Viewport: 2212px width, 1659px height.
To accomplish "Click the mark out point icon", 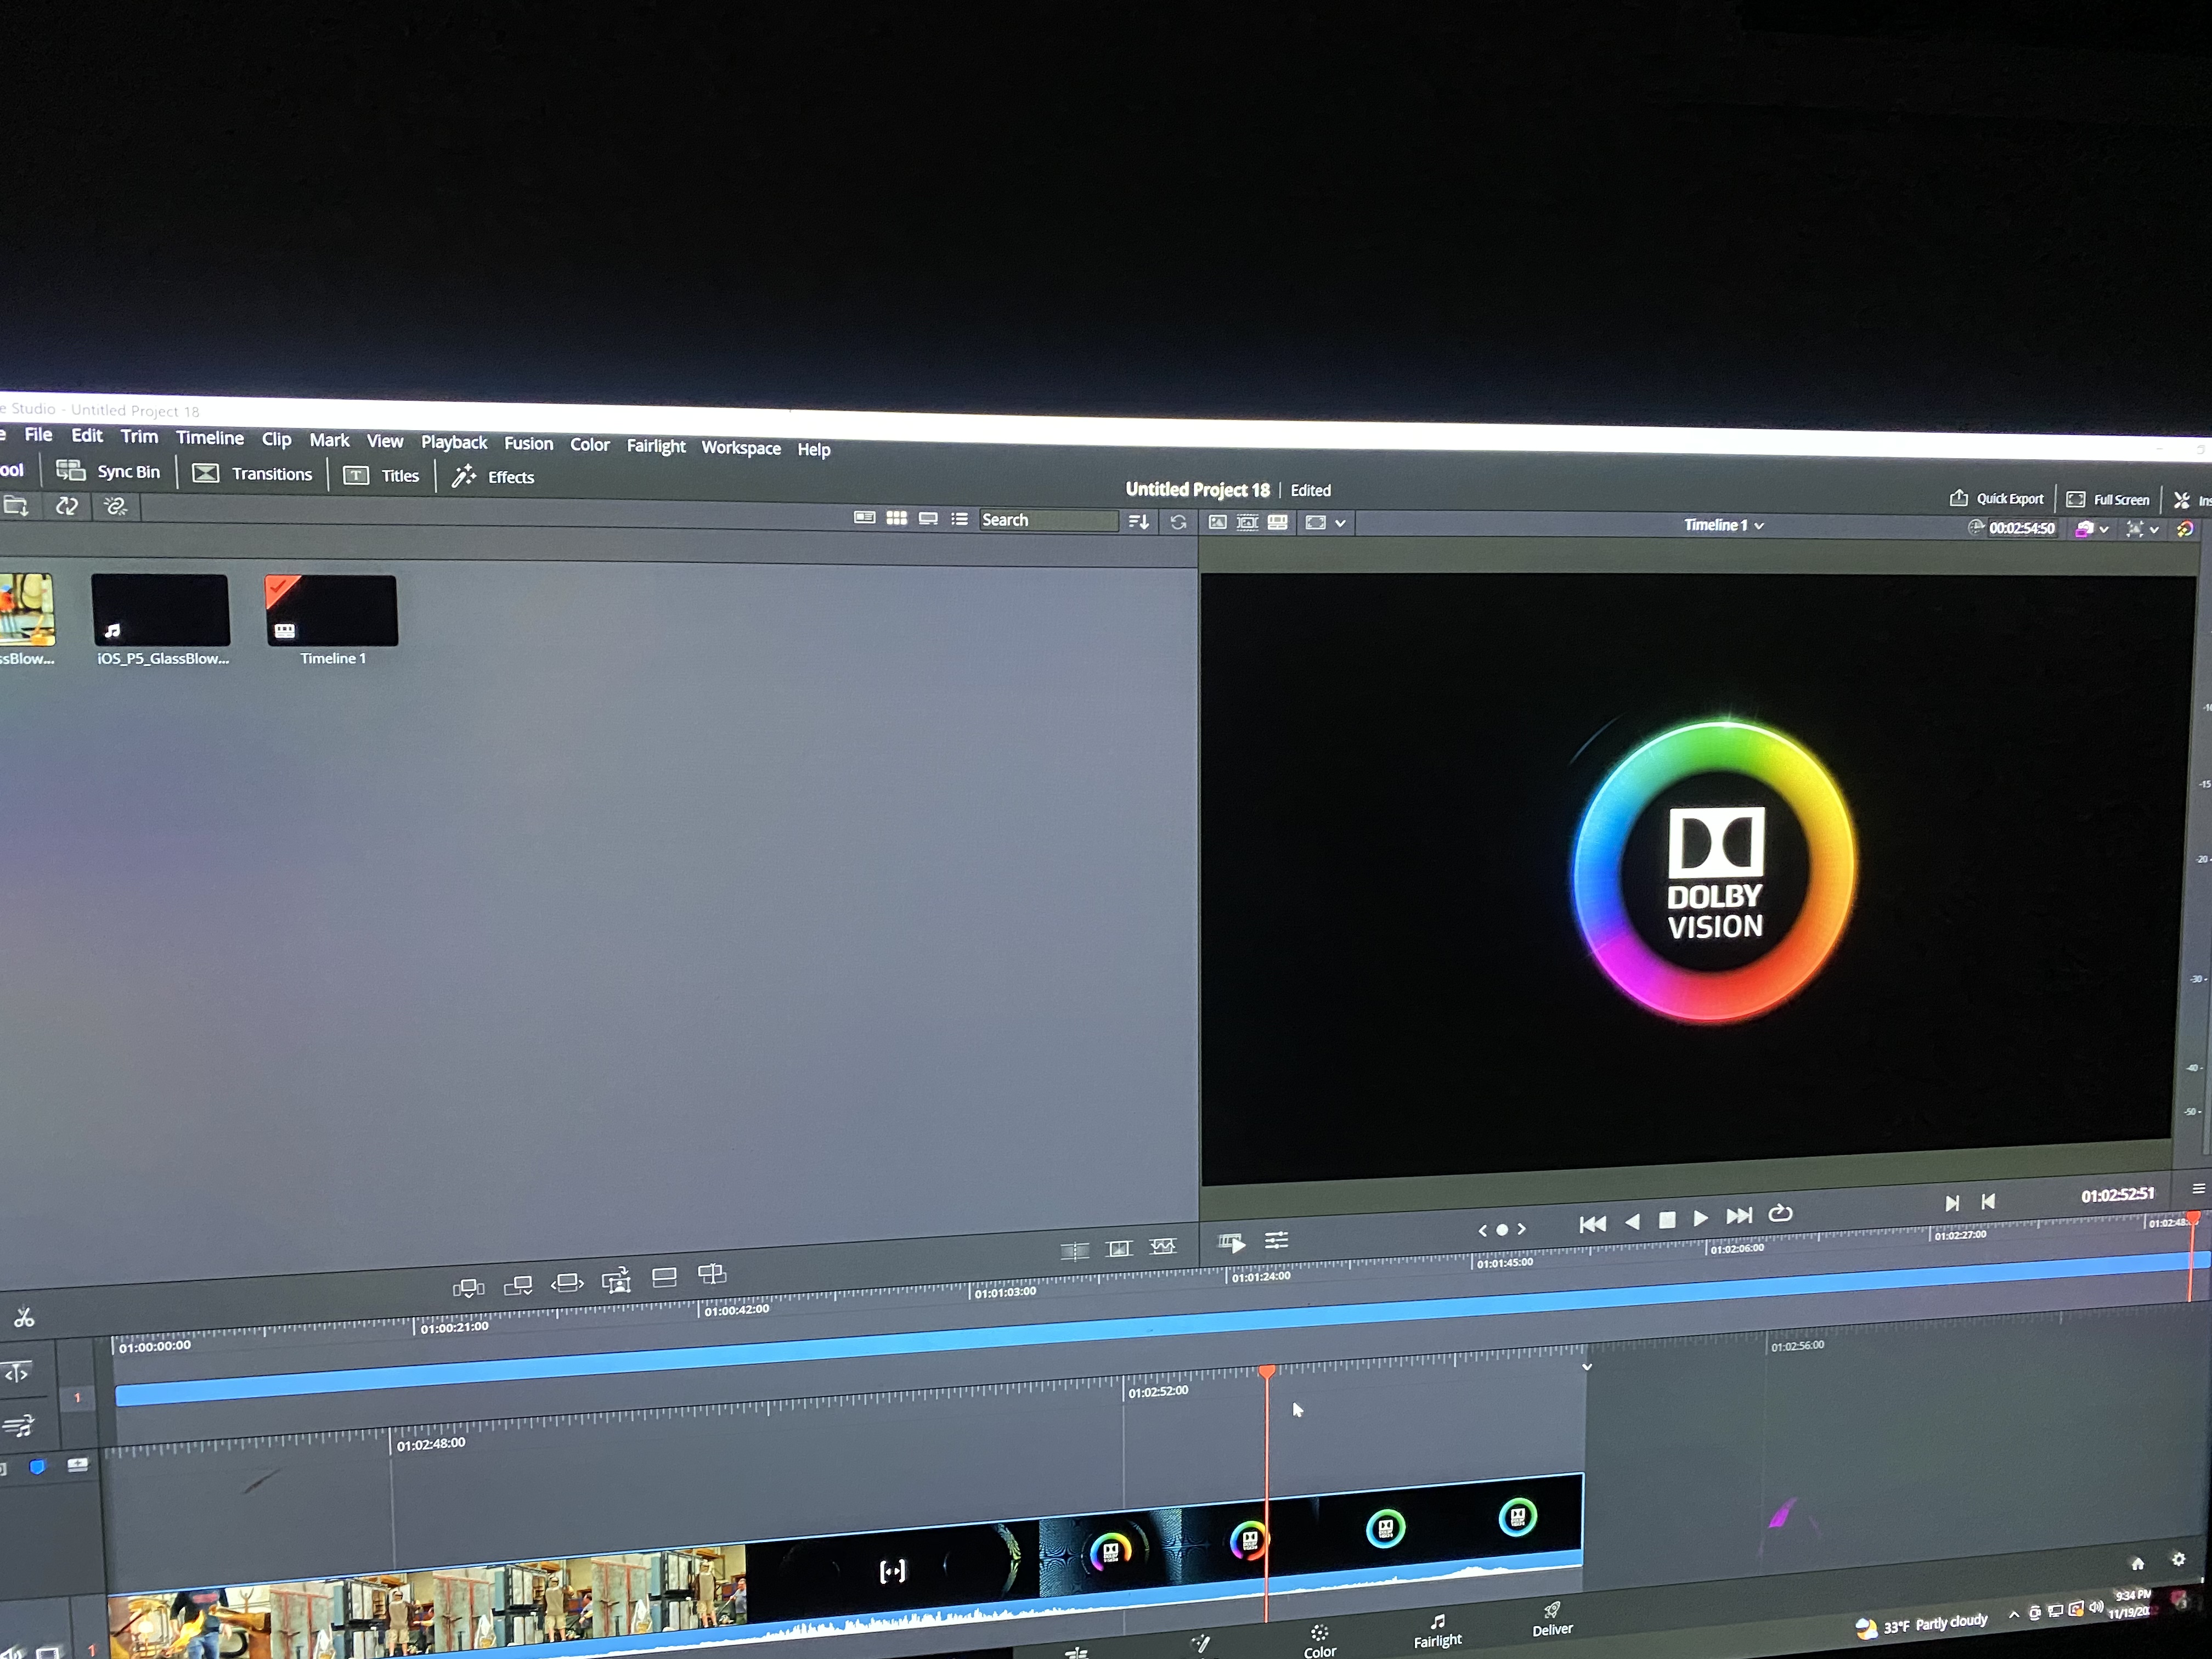I will 1988,1201.
